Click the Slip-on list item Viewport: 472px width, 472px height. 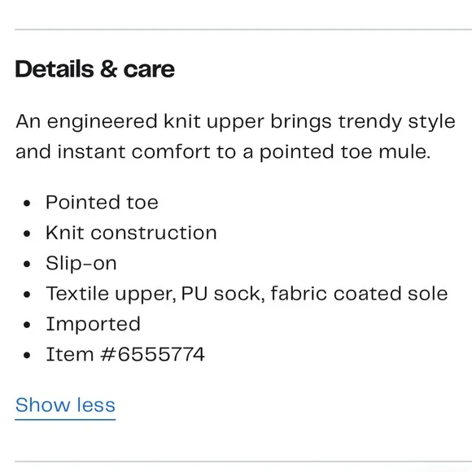pyautogui.click(x=81, y=264)
